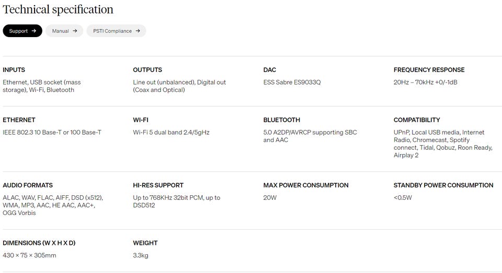The image size is (502, 273).
Task: Click the Support button
Action: point(22,31)
